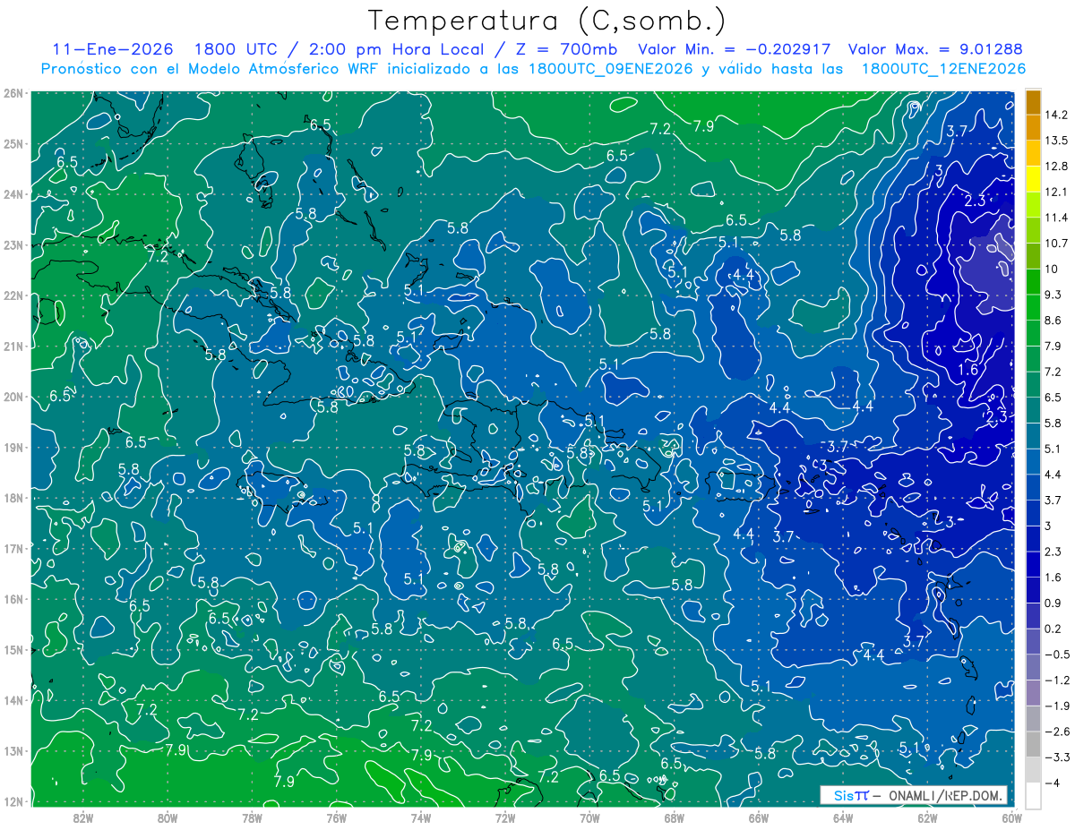Click the latitude axis label "22N"

pos(13,295)
